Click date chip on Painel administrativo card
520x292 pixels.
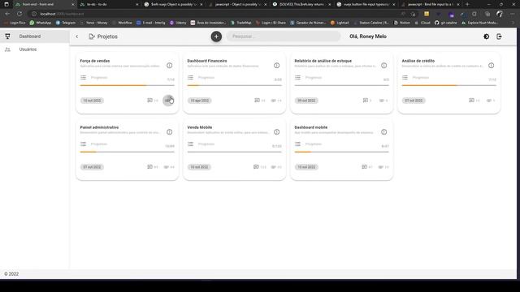[x=92, y=167]
